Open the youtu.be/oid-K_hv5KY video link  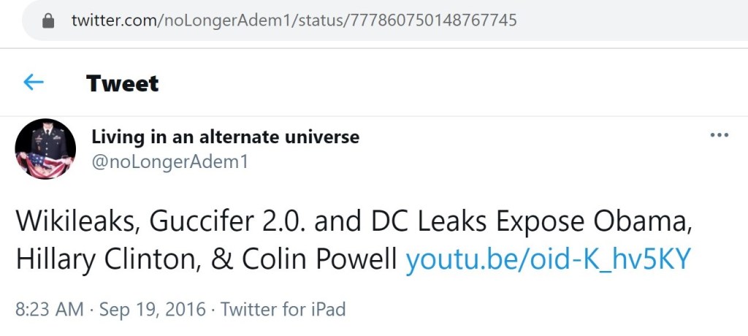tap(547, 259)
